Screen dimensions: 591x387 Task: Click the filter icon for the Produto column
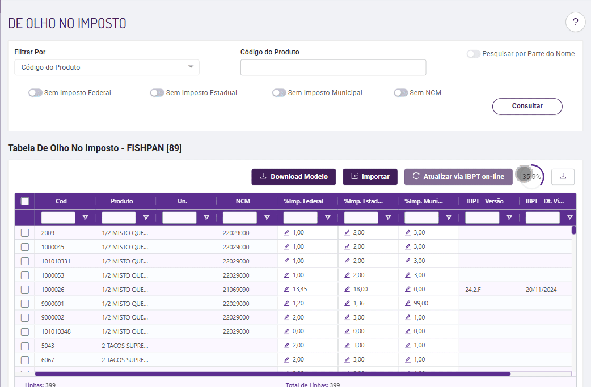point(146,218)
